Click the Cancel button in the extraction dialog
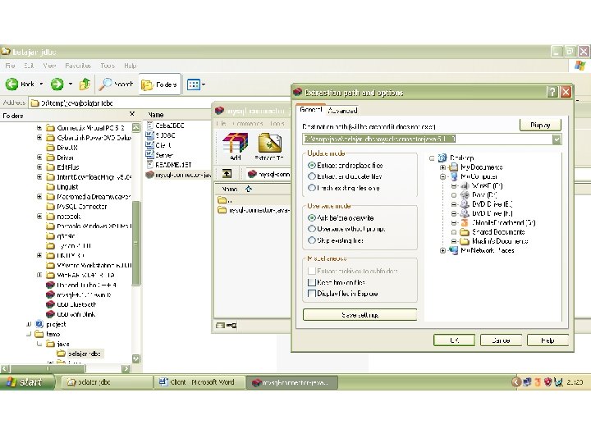Viewport: 591px width, 443px height. pos(501,340)
